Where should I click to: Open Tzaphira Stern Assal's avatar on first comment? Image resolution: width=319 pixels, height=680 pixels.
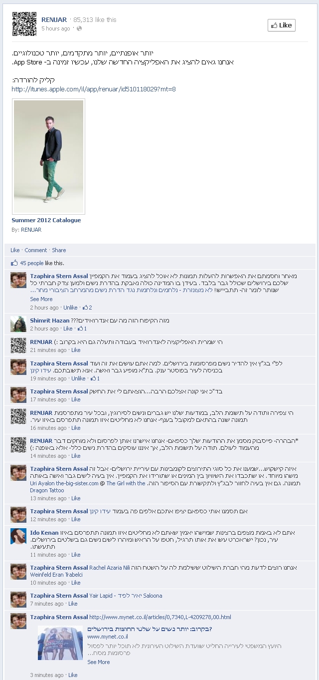[18, 280]
